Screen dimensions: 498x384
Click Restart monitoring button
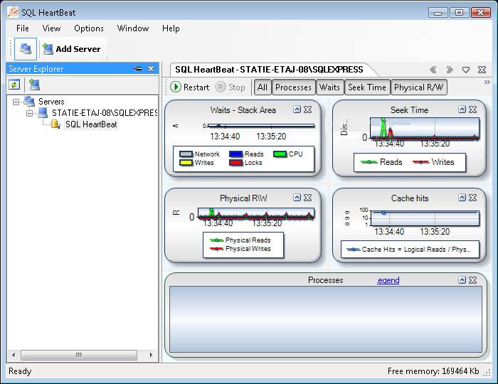tap(190, 87)
